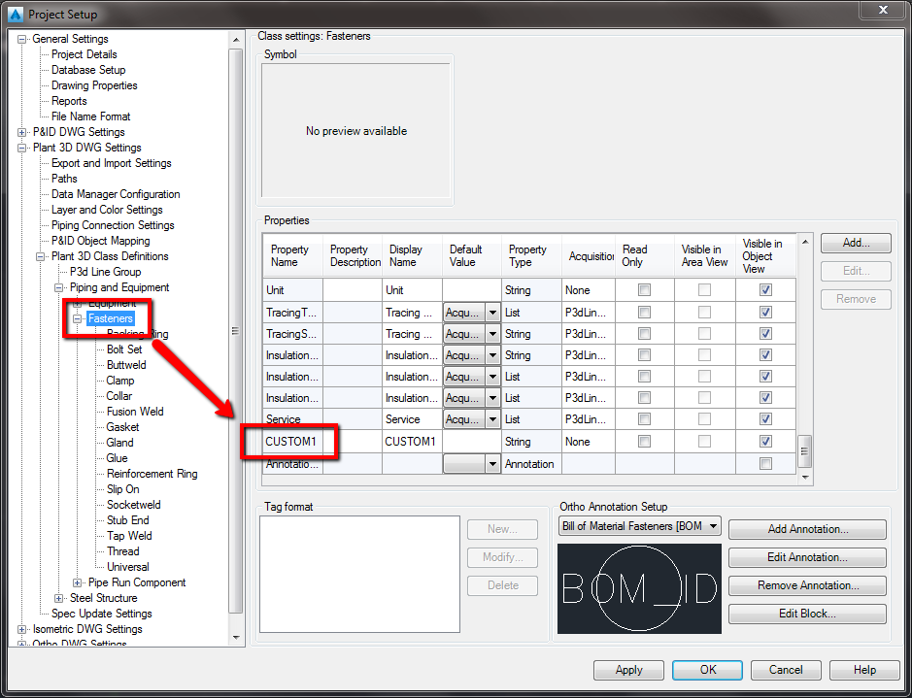Select Isometric DWG Settings in the tree
Viewport: 912px width, 698px height.
[90, 628]
